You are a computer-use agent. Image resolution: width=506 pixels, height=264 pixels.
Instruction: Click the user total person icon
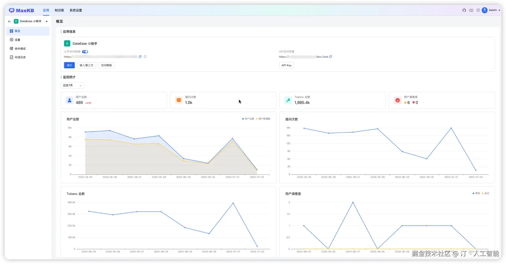click(x=70, y=100)
